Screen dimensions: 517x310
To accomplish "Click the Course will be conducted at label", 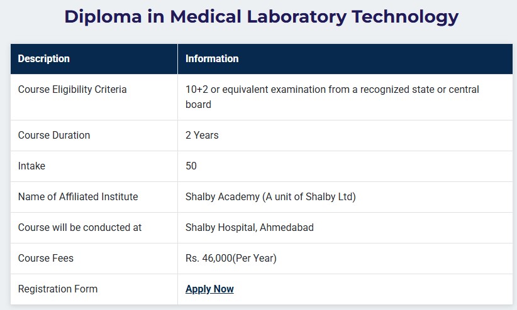I will [80, 228].
